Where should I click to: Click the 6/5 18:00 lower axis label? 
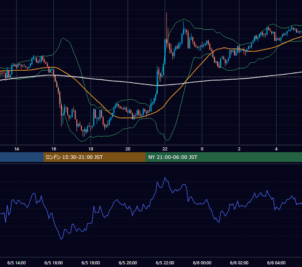click(91, 263)
